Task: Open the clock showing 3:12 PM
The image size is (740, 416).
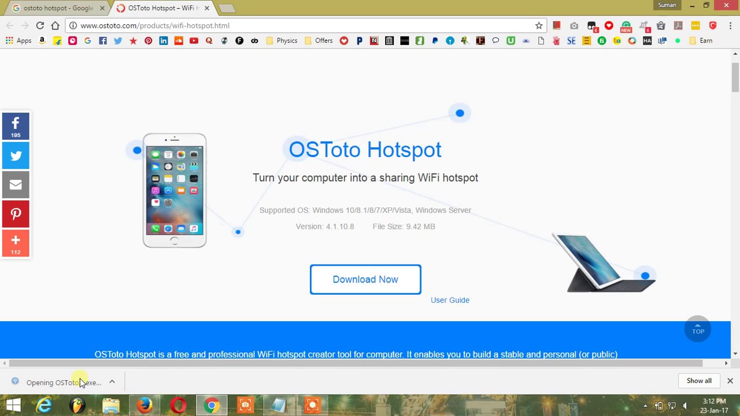Action: pyautogui.click(x=714, y=406)
